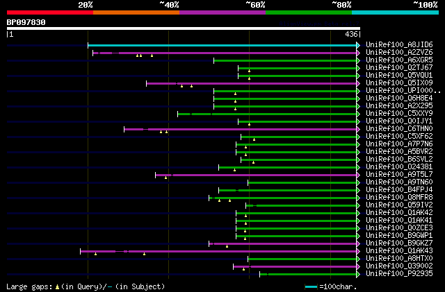Click the orange ~40% identity legend segment

136,12
